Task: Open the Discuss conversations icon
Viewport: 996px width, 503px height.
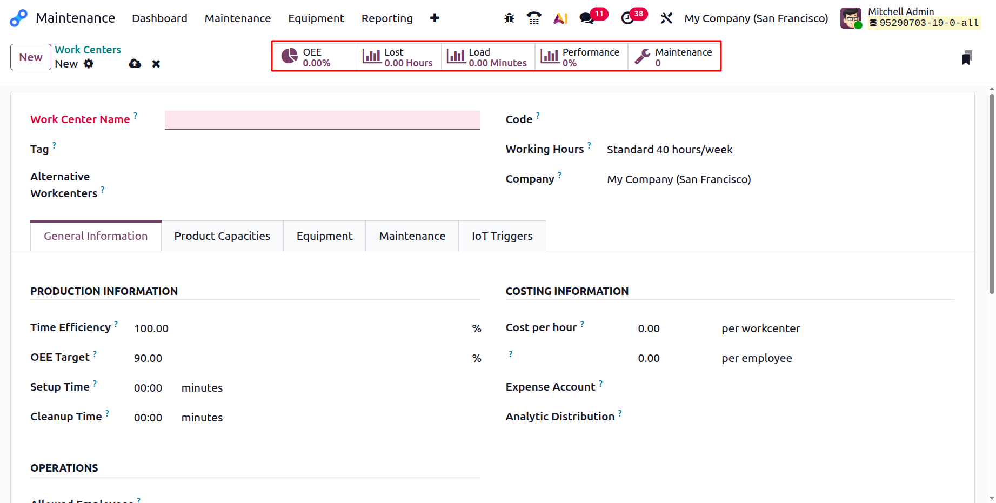Action: (587, 18)
